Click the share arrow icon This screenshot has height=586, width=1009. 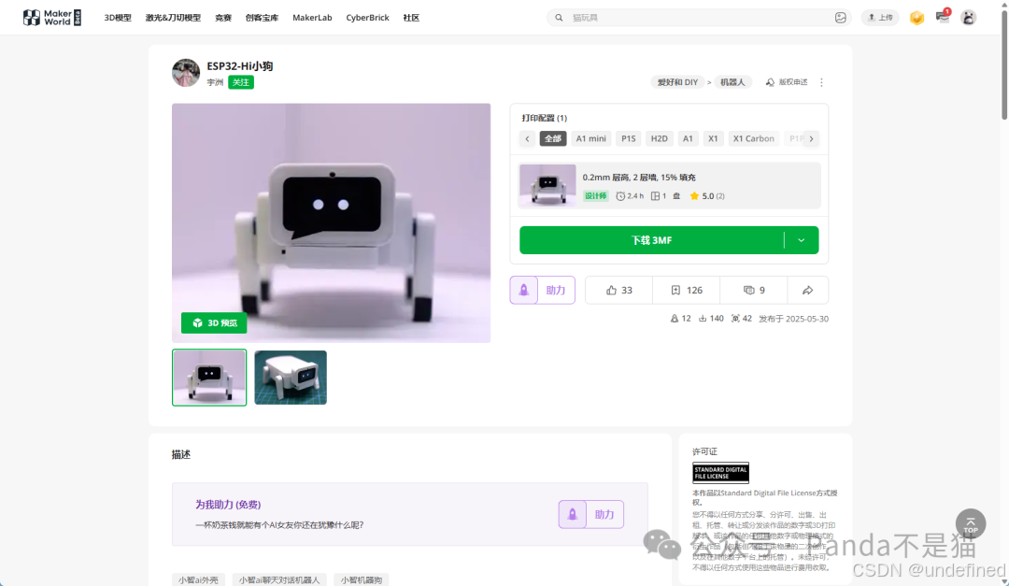(807, 291)
